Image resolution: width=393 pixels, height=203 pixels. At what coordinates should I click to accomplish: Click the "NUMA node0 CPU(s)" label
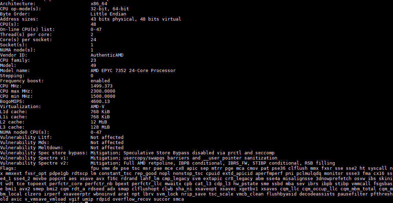tap(25, 132)
